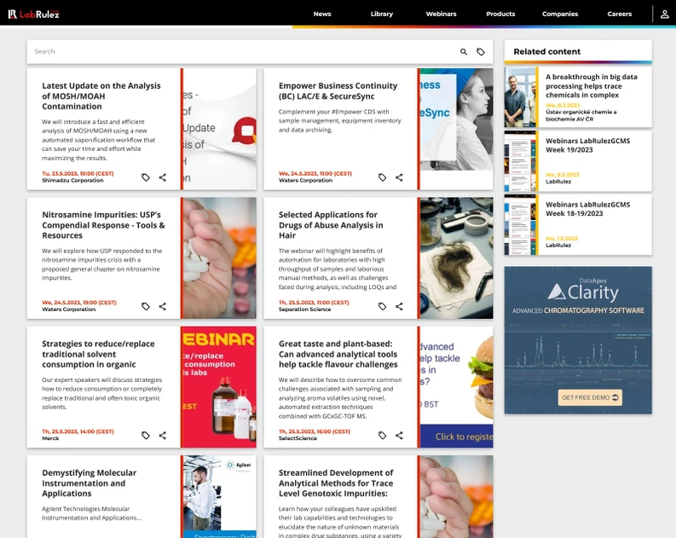Share the MOSH/MOAH Contamination webinar

[163, 177]
